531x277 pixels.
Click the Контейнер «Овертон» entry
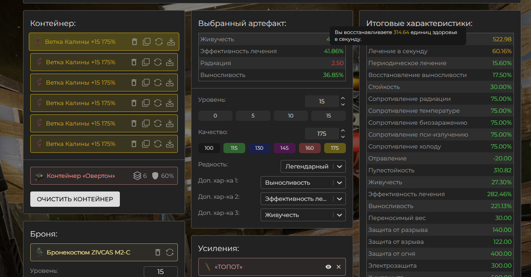tap(81, 176)
